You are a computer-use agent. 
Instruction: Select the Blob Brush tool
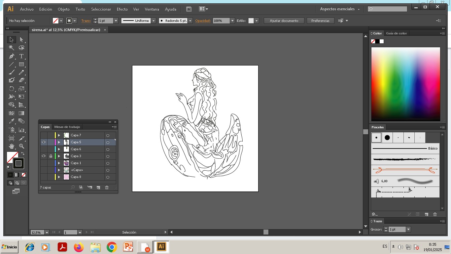[x=12, y=80]
